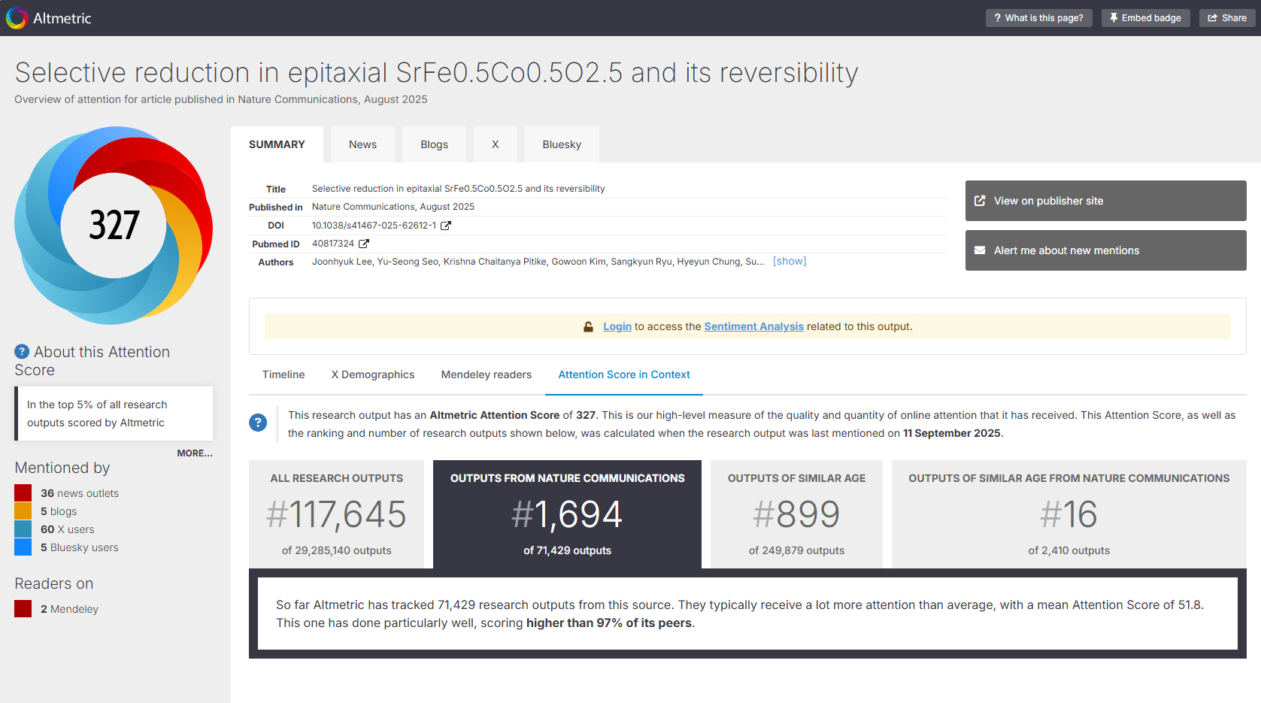Show the Mendeley readers sub-tab

pos(487,374)
